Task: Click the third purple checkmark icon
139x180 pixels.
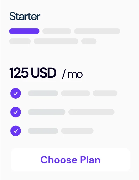Action: [16, 131]
